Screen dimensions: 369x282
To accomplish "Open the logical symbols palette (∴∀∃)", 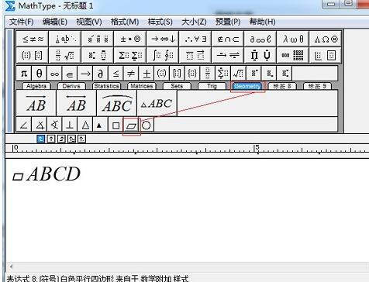I will (195, 39).
